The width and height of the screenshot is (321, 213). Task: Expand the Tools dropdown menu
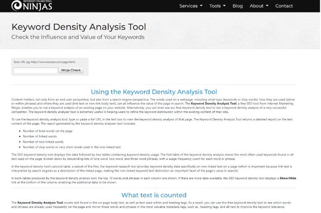click(217, 6)
